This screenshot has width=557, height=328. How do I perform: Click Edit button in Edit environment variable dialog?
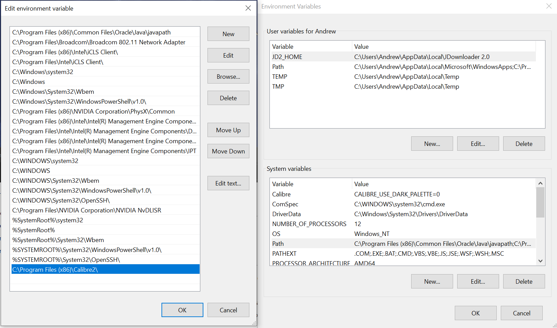pos(228,55)
